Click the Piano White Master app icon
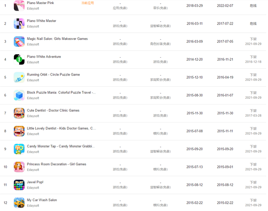This screenshot has width=268, height=211. pyautogui.click(x=19, y=23)
